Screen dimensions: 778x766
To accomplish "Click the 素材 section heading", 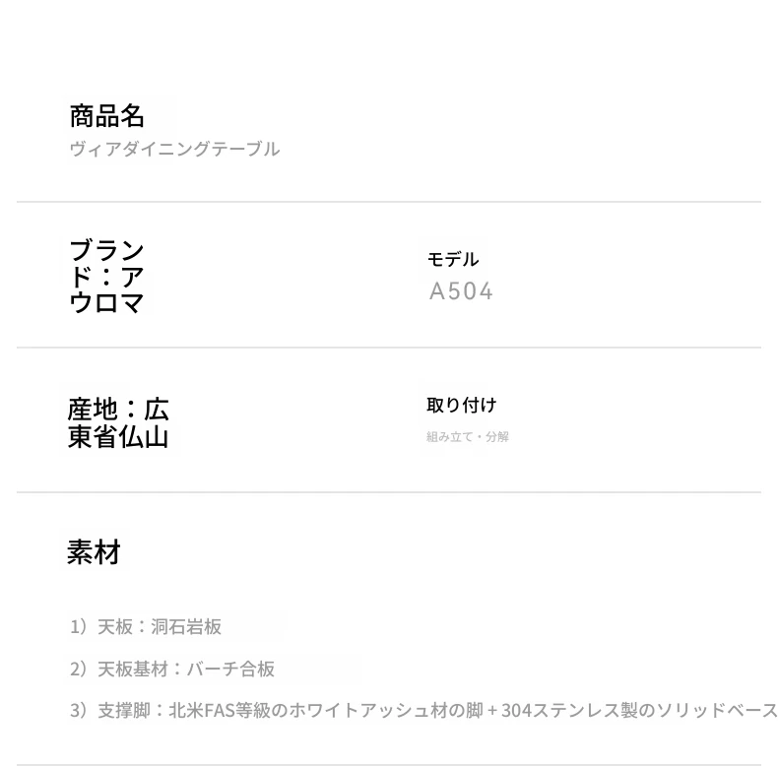I will 94,552.
